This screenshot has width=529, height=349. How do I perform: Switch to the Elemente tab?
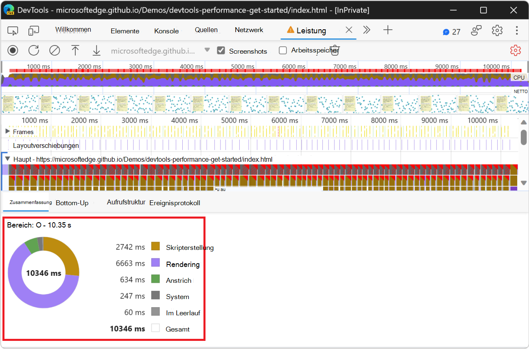125,31
